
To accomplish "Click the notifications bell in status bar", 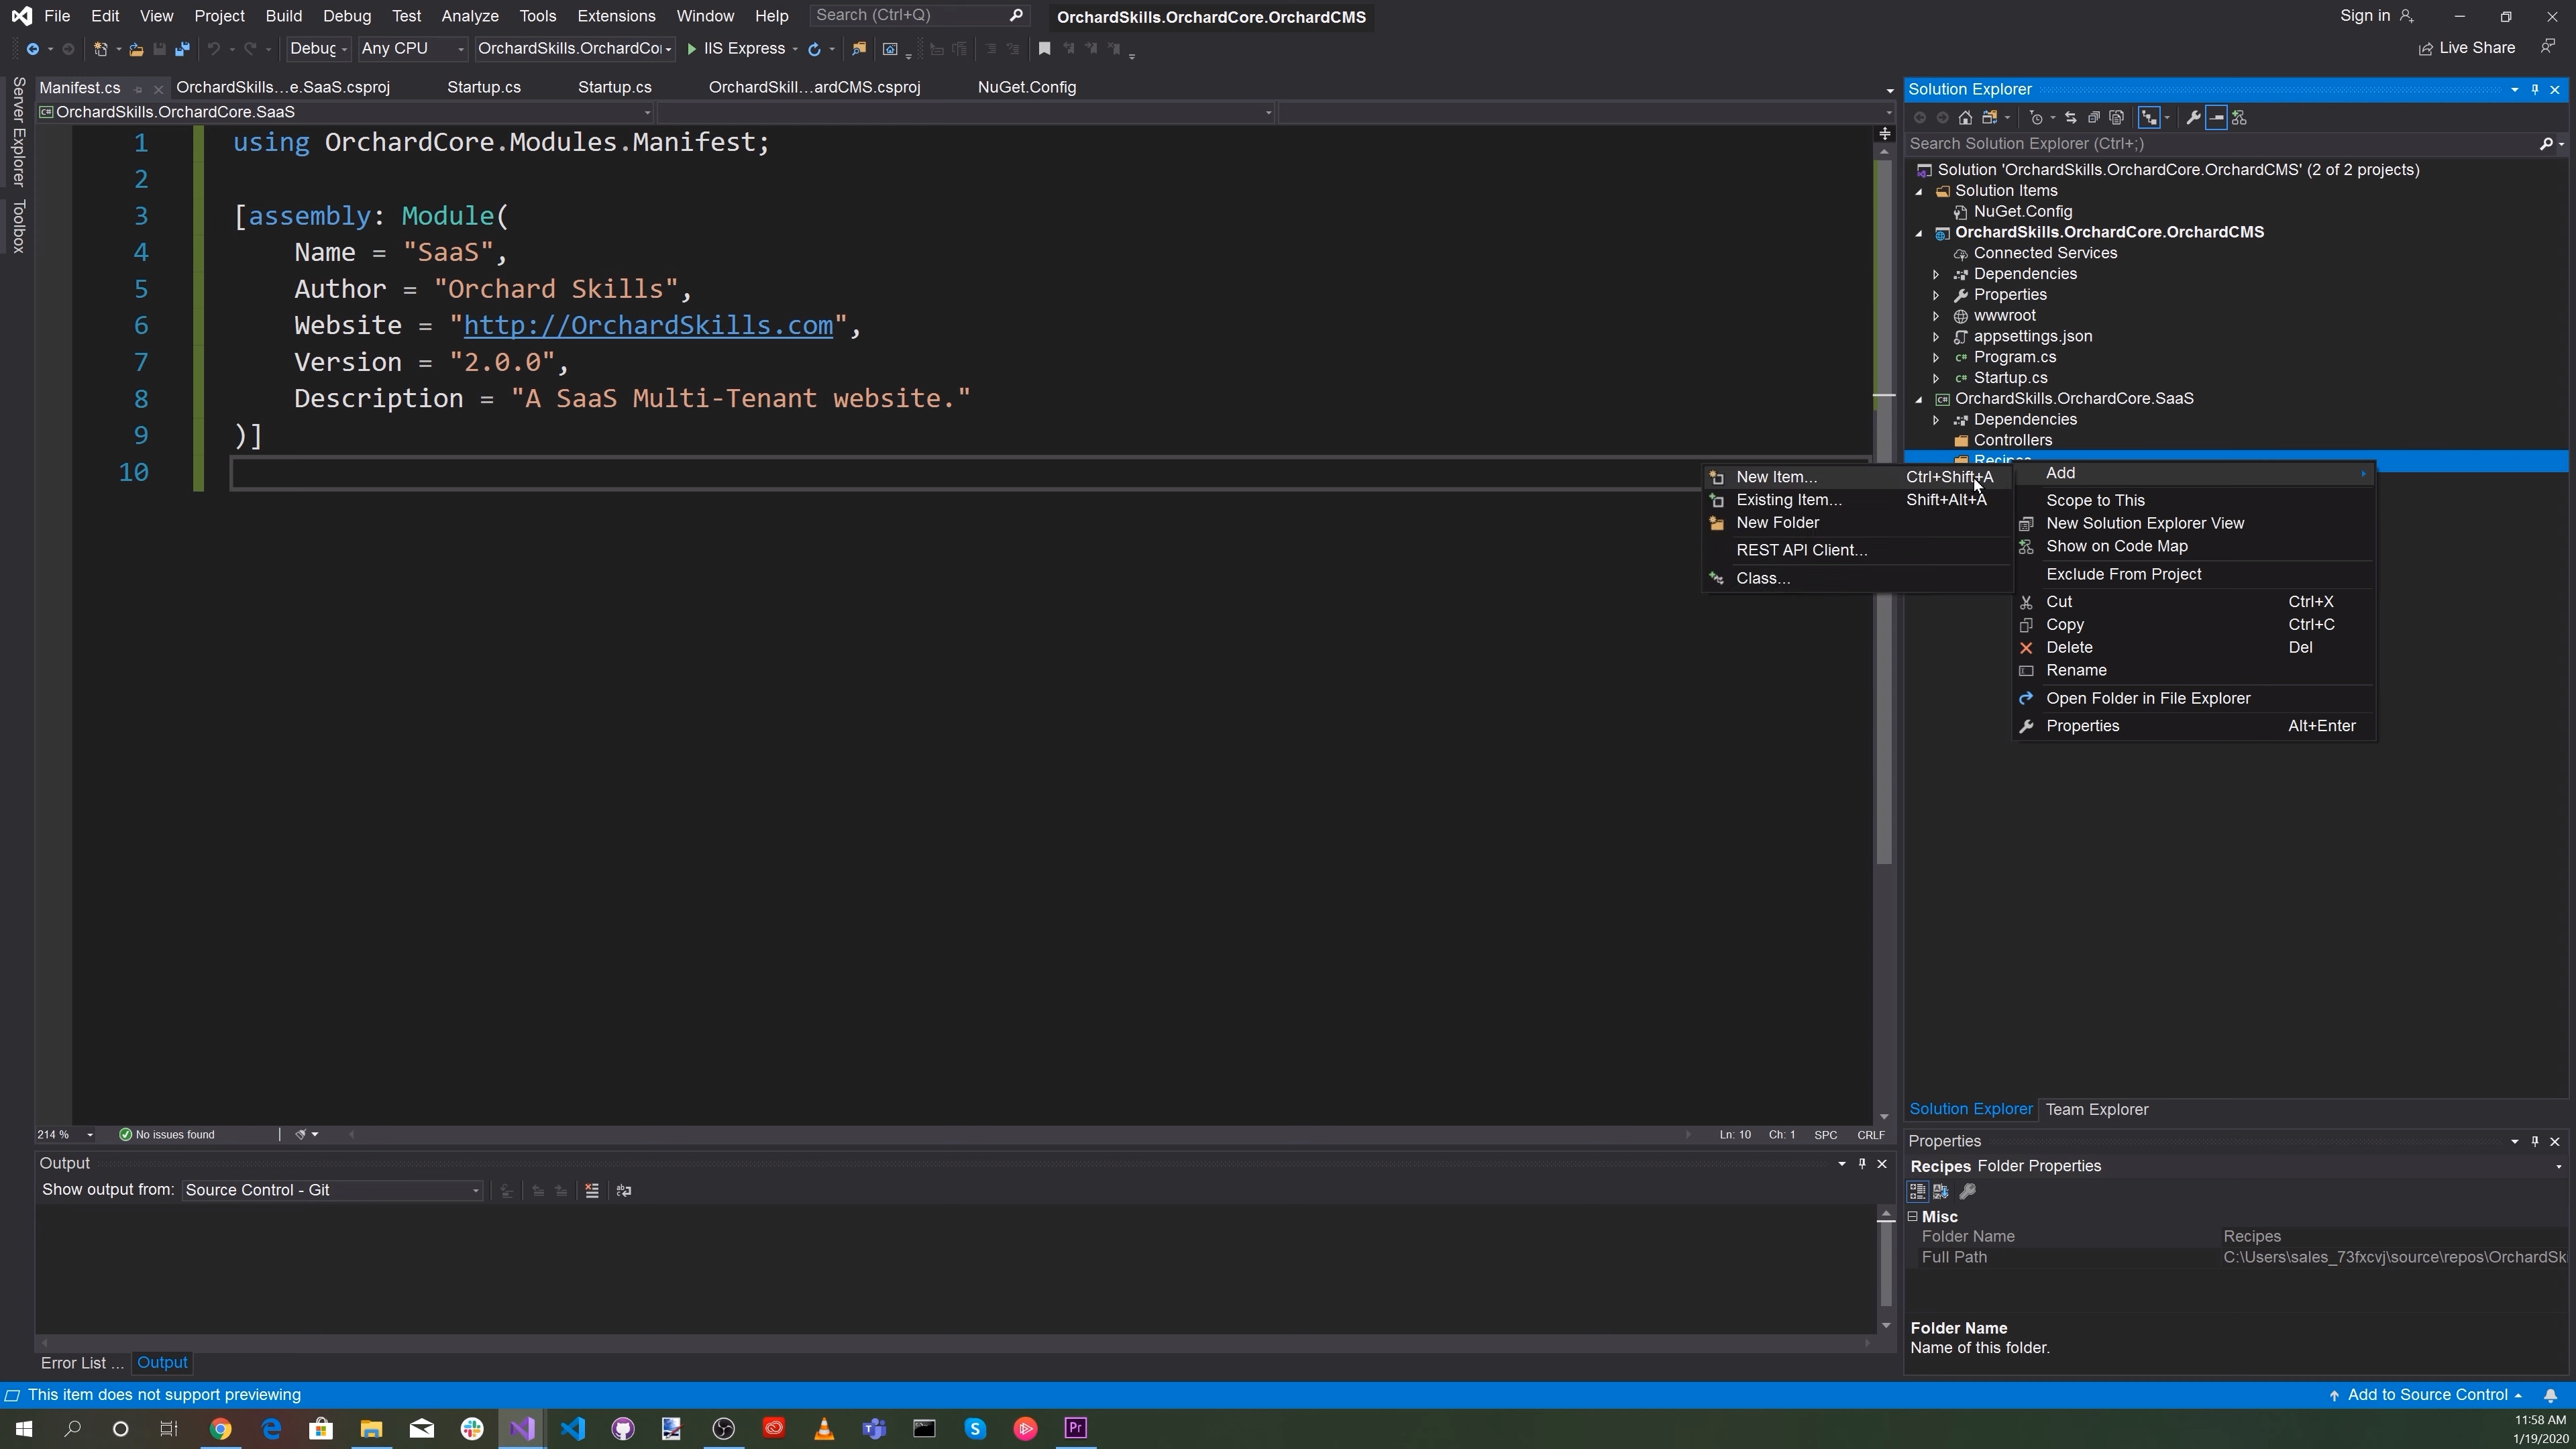I will pyautogui.click(x=2550, y=1396).
